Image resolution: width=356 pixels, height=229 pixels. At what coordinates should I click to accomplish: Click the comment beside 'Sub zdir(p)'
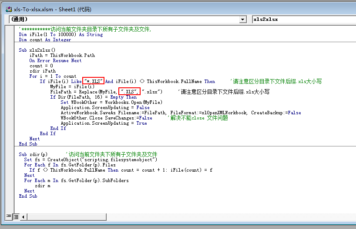pyautogui.click(x=111, y=154)
